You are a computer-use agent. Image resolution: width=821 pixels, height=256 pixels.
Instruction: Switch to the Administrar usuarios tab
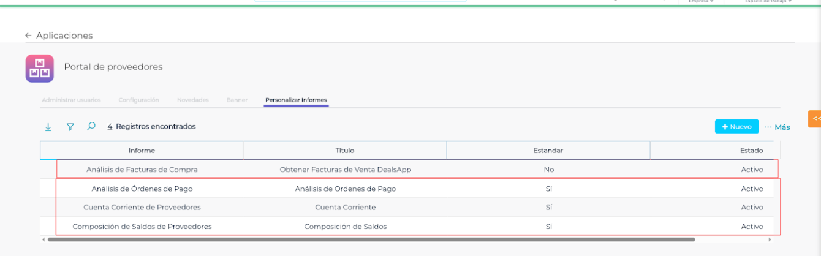pyautogui.click(x=71, y=100)
